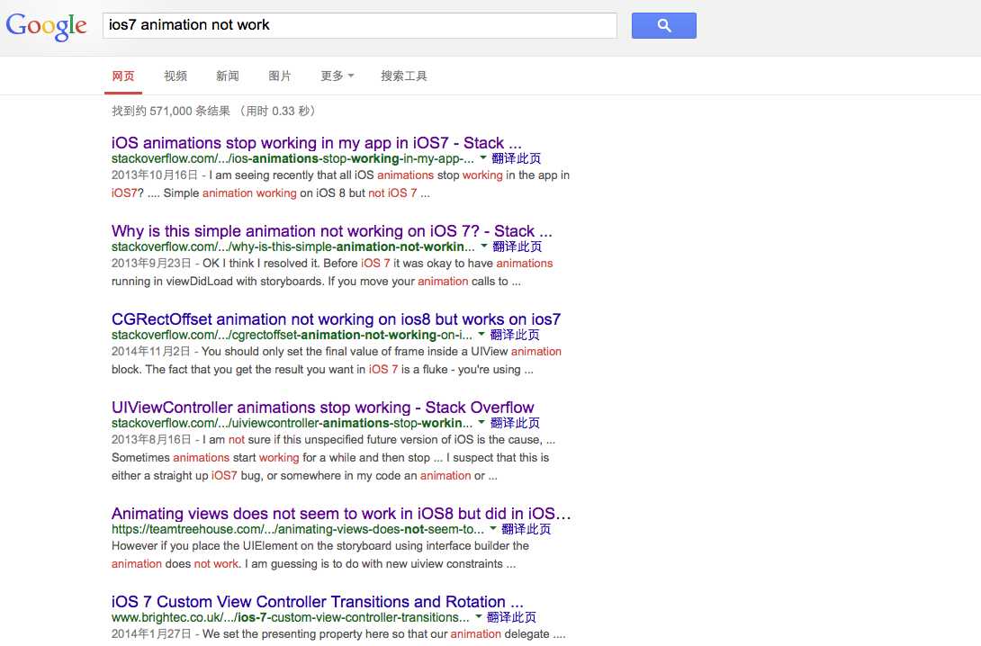Click 翻译此页 for cgrectoffset-animation result

pyautogui.click(x=515, y=336)
